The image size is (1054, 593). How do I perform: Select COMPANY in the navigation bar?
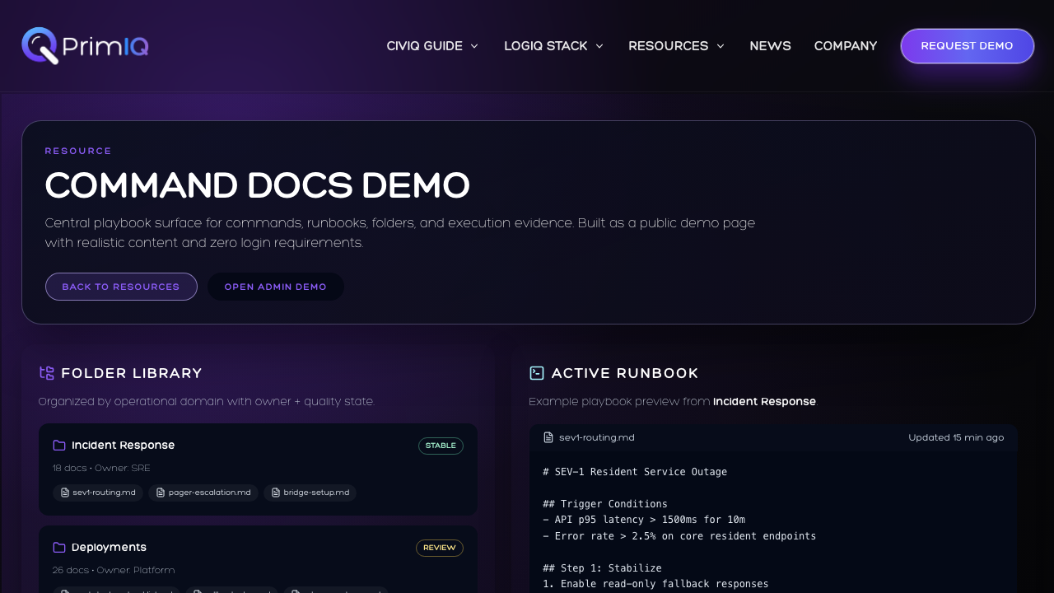pos(846,46)
